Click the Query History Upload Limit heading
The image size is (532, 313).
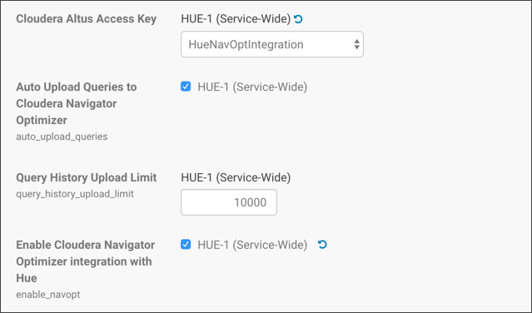tap(87, 177)
